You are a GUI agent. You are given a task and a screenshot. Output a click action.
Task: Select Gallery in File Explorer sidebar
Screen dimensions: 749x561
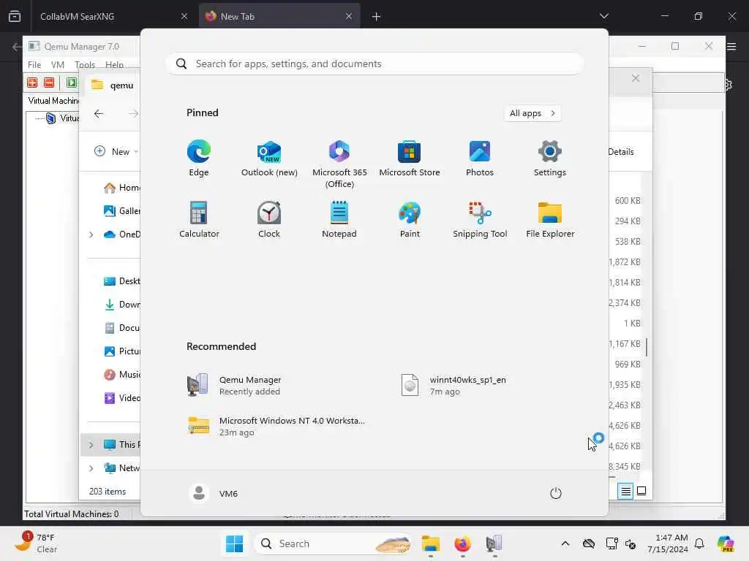(122, 211)
